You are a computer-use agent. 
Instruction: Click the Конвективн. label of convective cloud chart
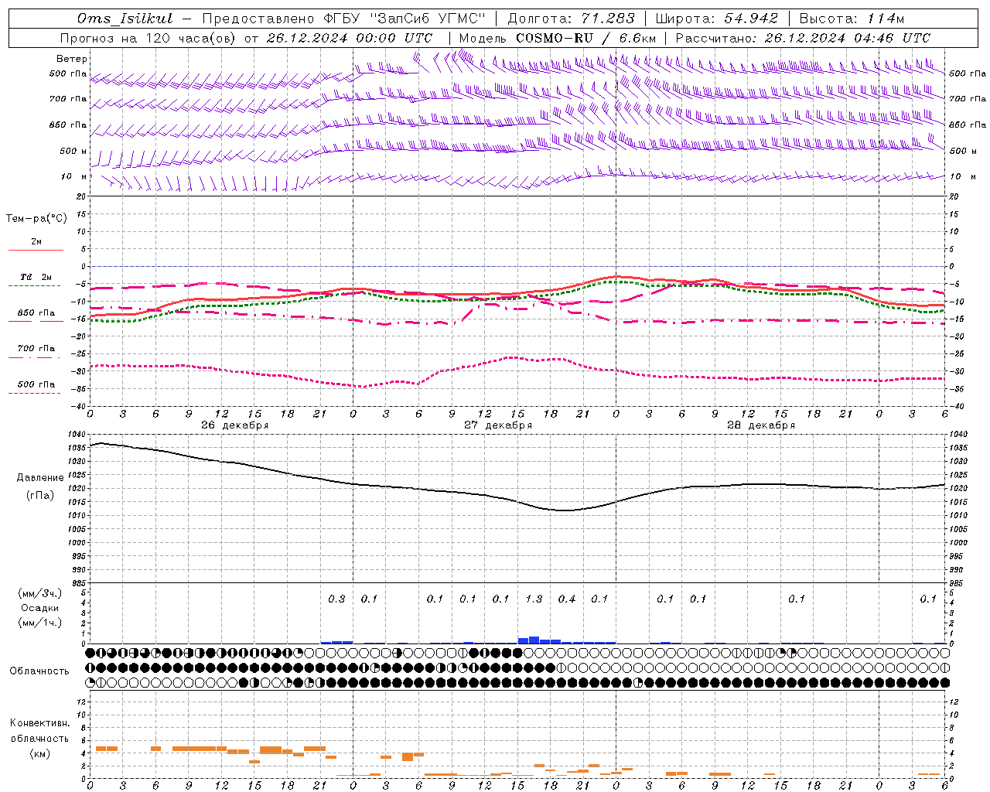(40, 722)
